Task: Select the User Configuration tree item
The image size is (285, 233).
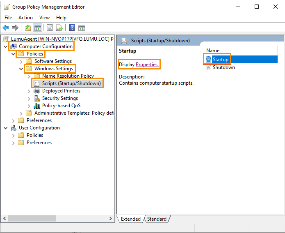Action: pyautogui.click(x=39, y=128)
